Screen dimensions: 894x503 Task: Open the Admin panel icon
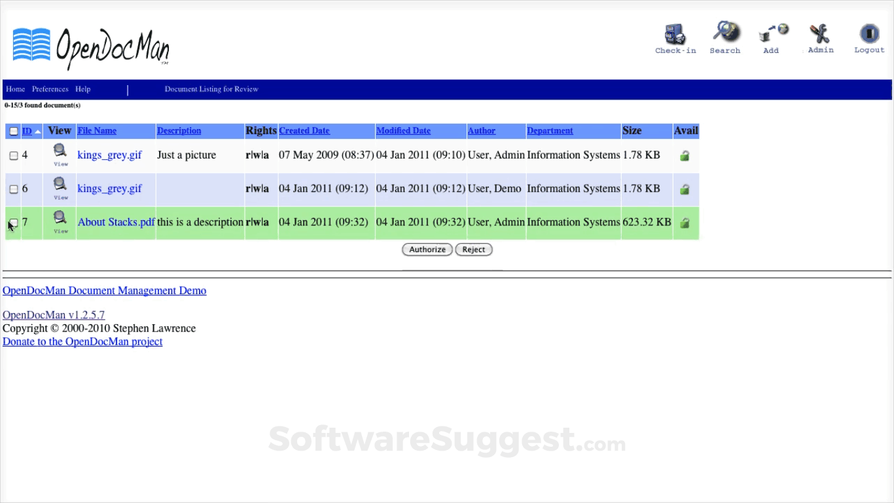point(819,33)
